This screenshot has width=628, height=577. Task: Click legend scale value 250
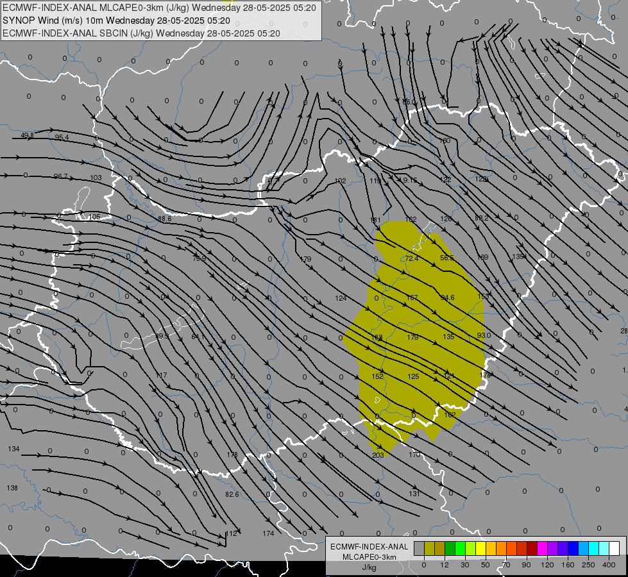coord(588,565)
